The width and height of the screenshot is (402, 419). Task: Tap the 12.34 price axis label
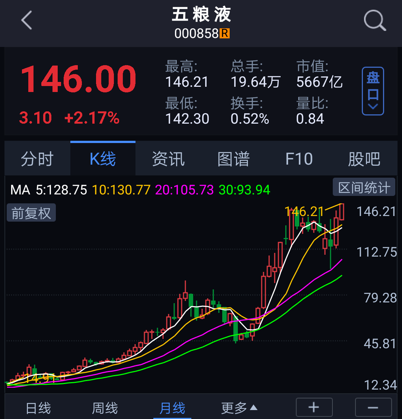380,385
